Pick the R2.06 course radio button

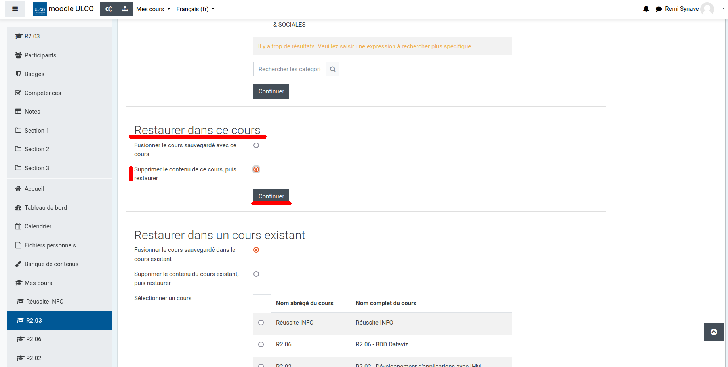[x=261, y=344]
